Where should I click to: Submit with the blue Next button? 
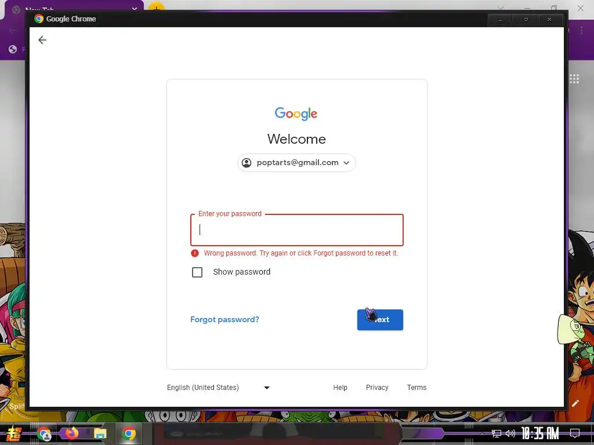pyautogui.click(x=380, y=320)
